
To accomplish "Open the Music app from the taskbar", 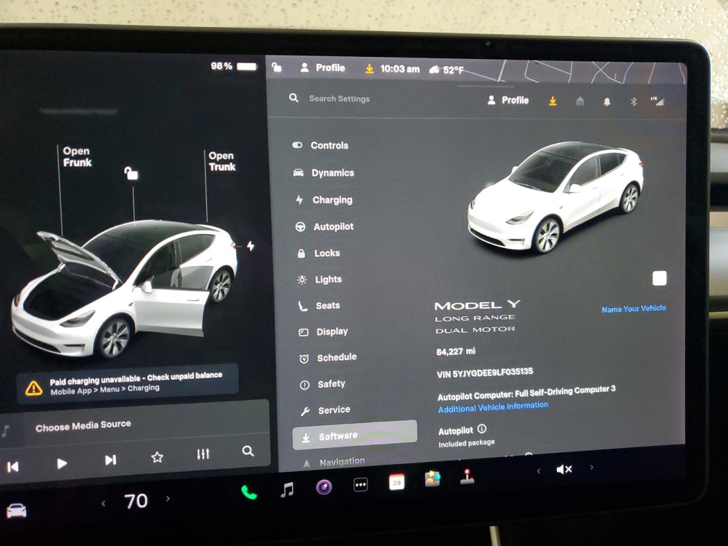I will 287,488.
